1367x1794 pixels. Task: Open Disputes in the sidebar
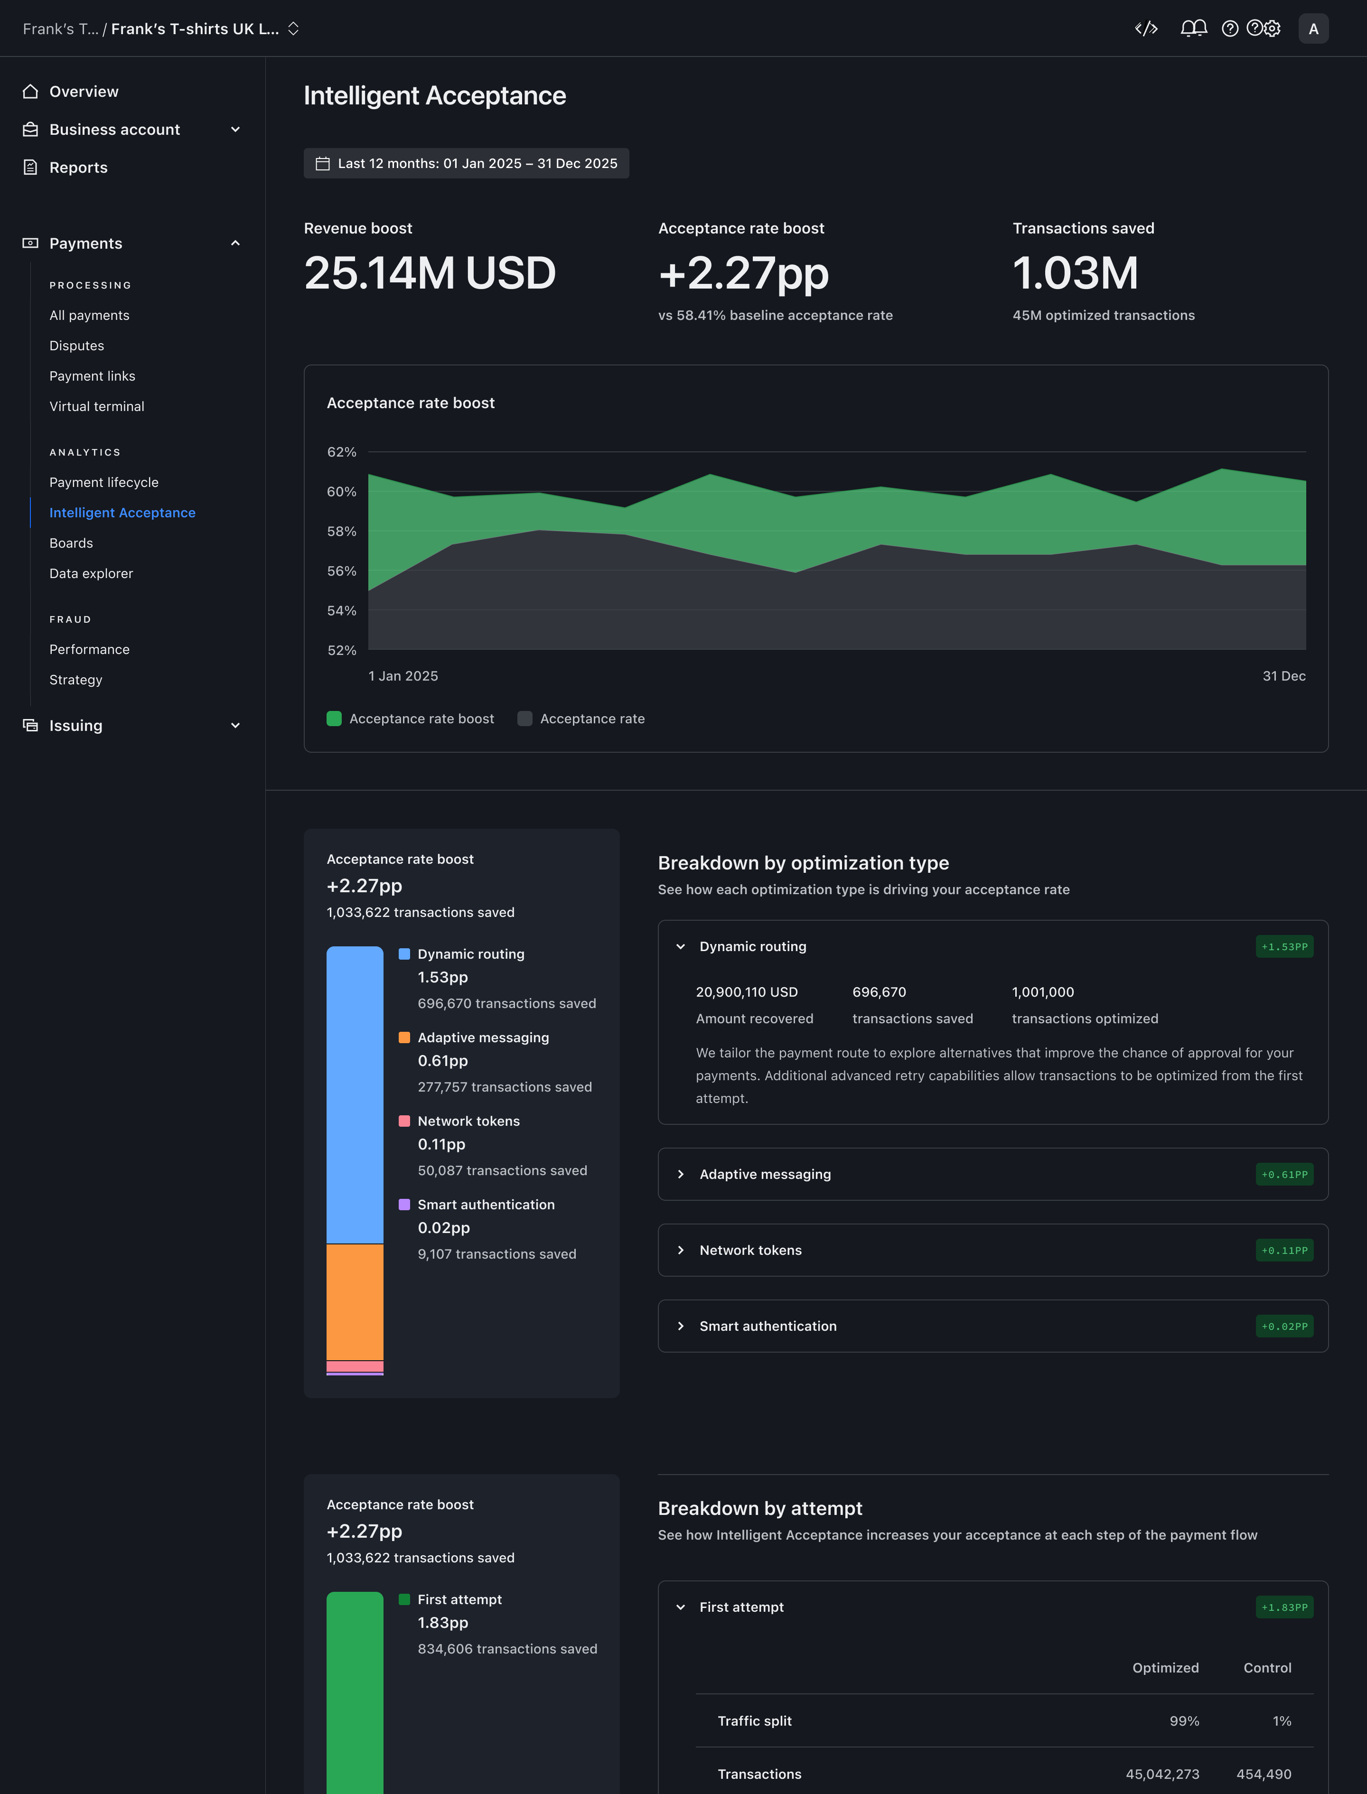click(76, 346)
